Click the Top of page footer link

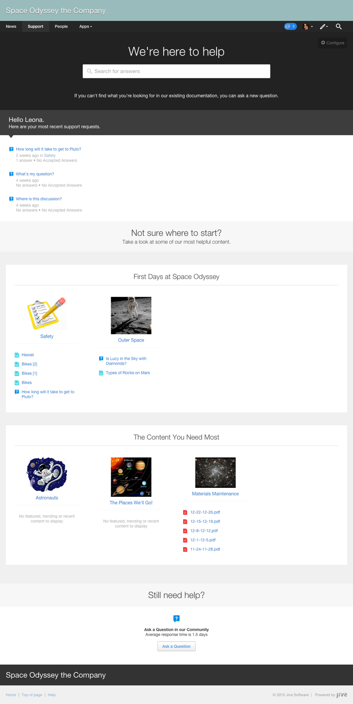tap(32, 695)
